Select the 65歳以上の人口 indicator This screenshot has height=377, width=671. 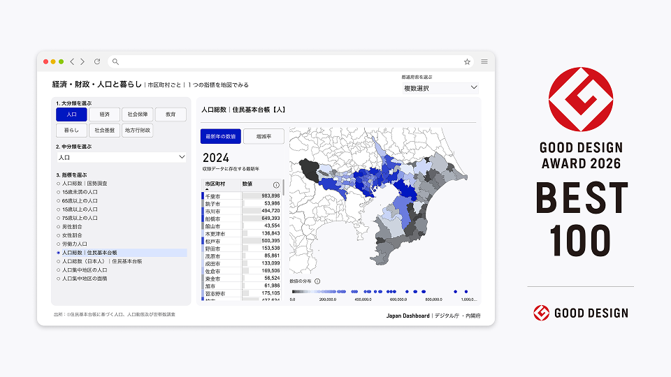coord(77,200)
